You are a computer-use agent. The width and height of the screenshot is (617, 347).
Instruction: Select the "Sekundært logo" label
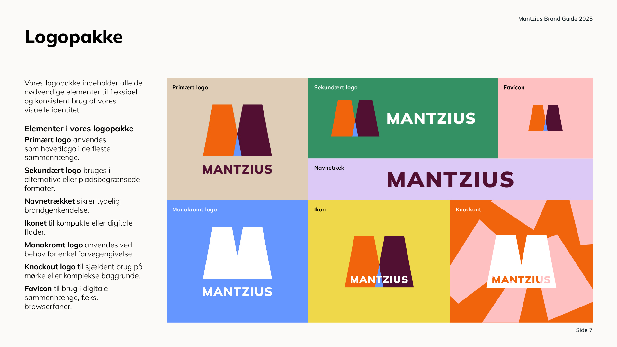[335, 87]
